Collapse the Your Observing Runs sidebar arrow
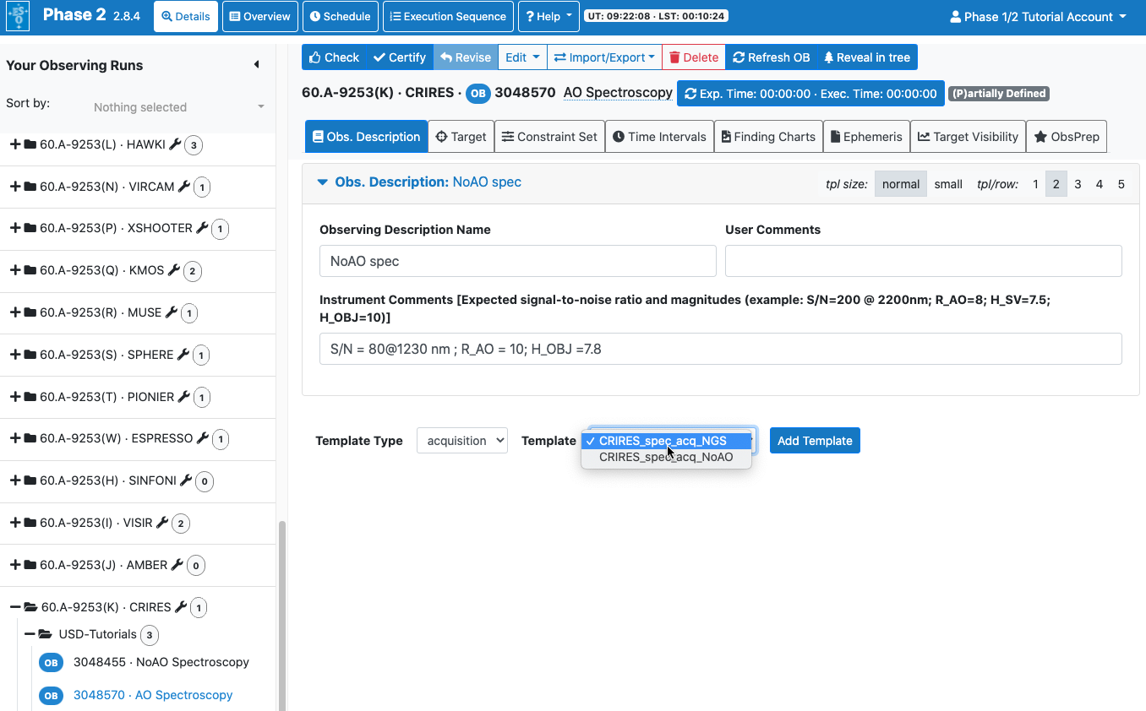 click(256, 65)
